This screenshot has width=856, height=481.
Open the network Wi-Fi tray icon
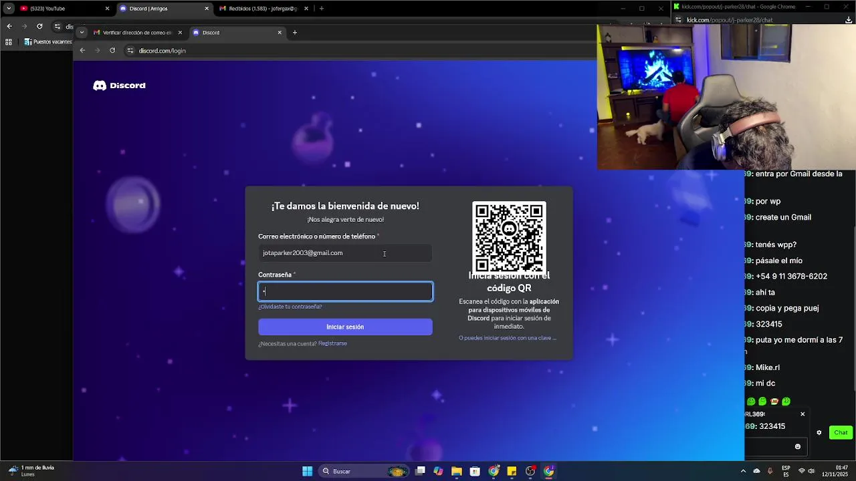[802, 471]
